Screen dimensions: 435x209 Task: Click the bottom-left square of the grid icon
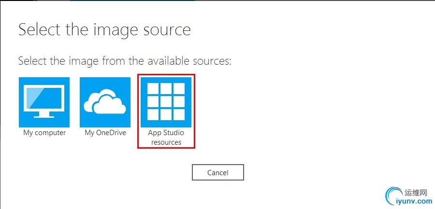click(x=153, y=114)
